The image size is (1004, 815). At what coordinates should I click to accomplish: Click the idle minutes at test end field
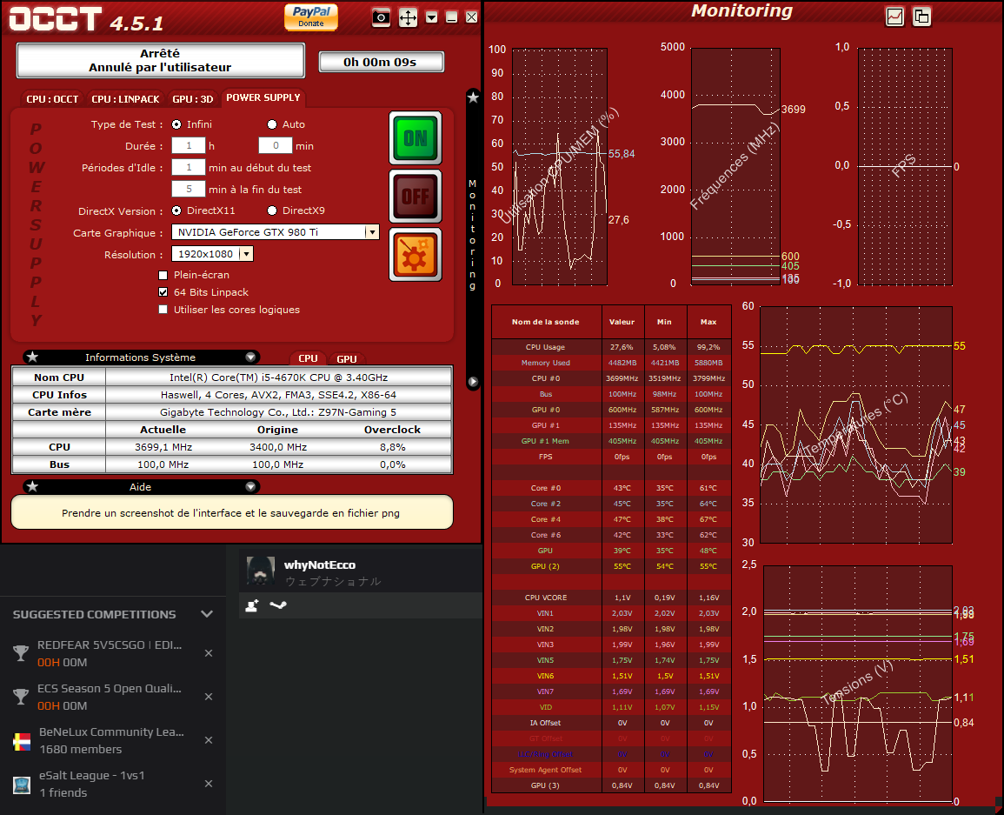point(189,189)
